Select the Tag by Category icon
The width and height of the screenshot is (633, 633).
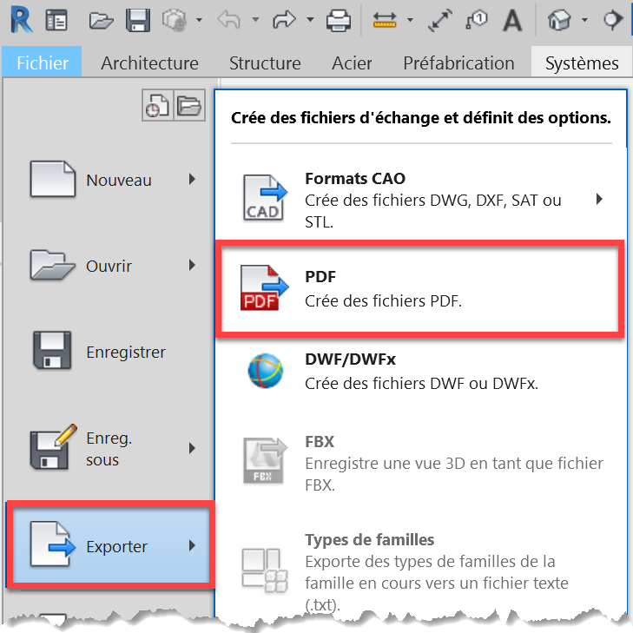click(x=477, y=20)
